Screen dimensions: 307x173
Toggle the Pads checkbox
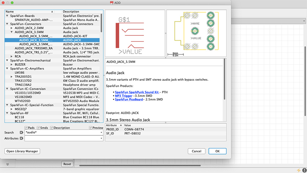(x=26, y=128)
